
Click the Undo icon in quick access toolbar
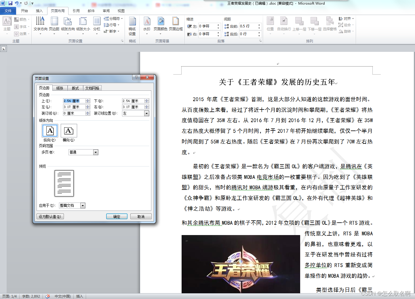(x=16, y=3)
